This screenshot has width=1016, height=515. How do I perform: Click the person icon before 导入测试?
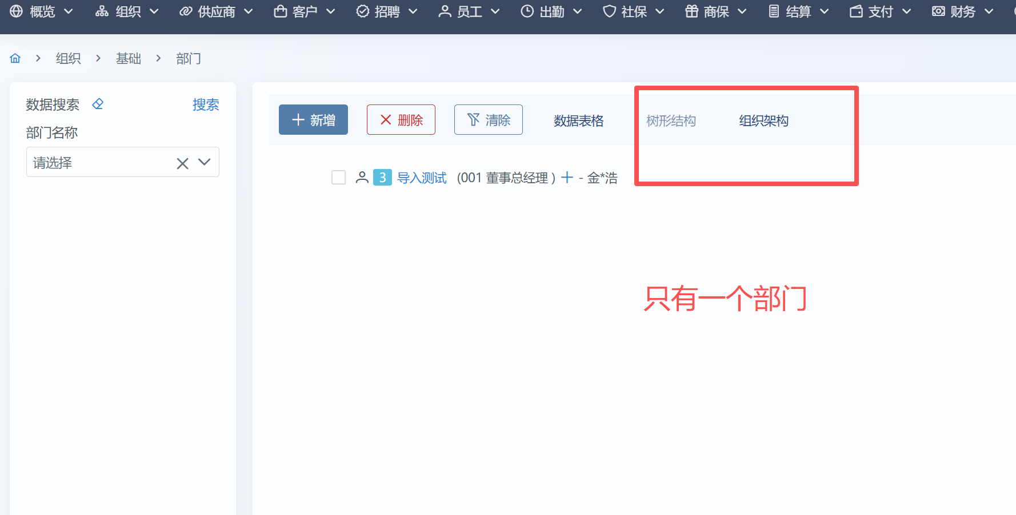[x=362, y=178]
